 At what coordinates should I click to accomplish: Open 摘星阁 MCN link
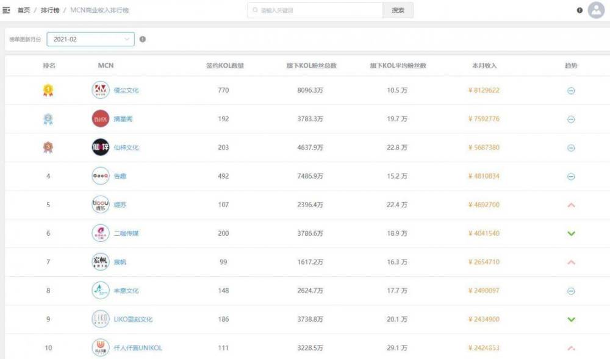[123, 119]
